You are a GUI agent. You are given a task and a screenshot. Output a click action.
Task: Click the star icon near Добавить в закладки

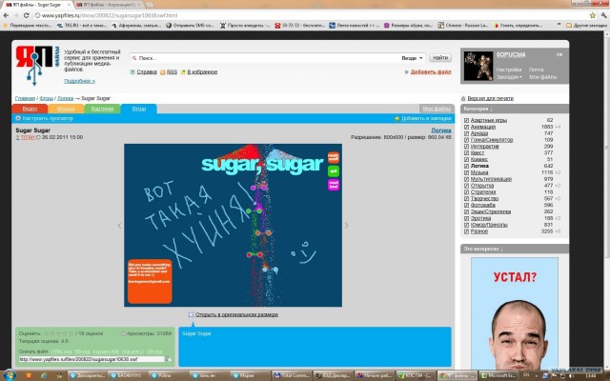[396, 118]
